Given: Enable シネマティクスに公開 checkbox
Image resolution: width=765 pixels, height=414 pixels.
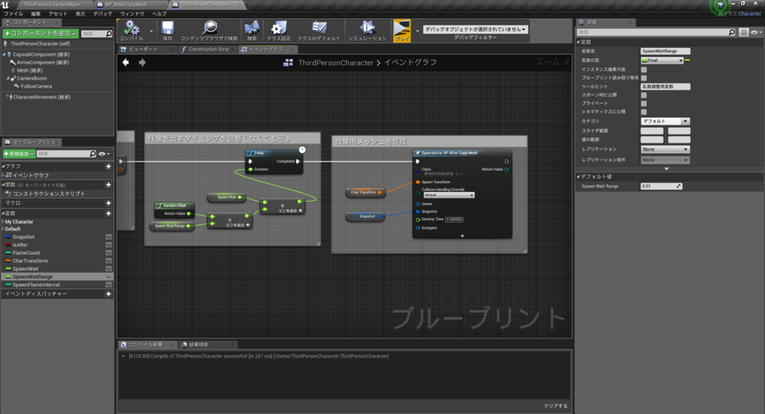Looking at the screenshot, I should tap(643, 112).
